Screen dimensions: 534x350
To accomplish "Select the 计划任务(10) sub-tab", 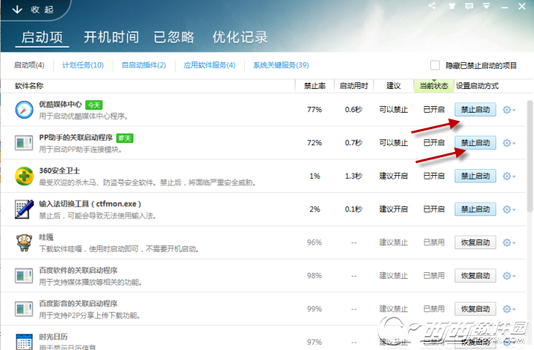I will 83,65.
